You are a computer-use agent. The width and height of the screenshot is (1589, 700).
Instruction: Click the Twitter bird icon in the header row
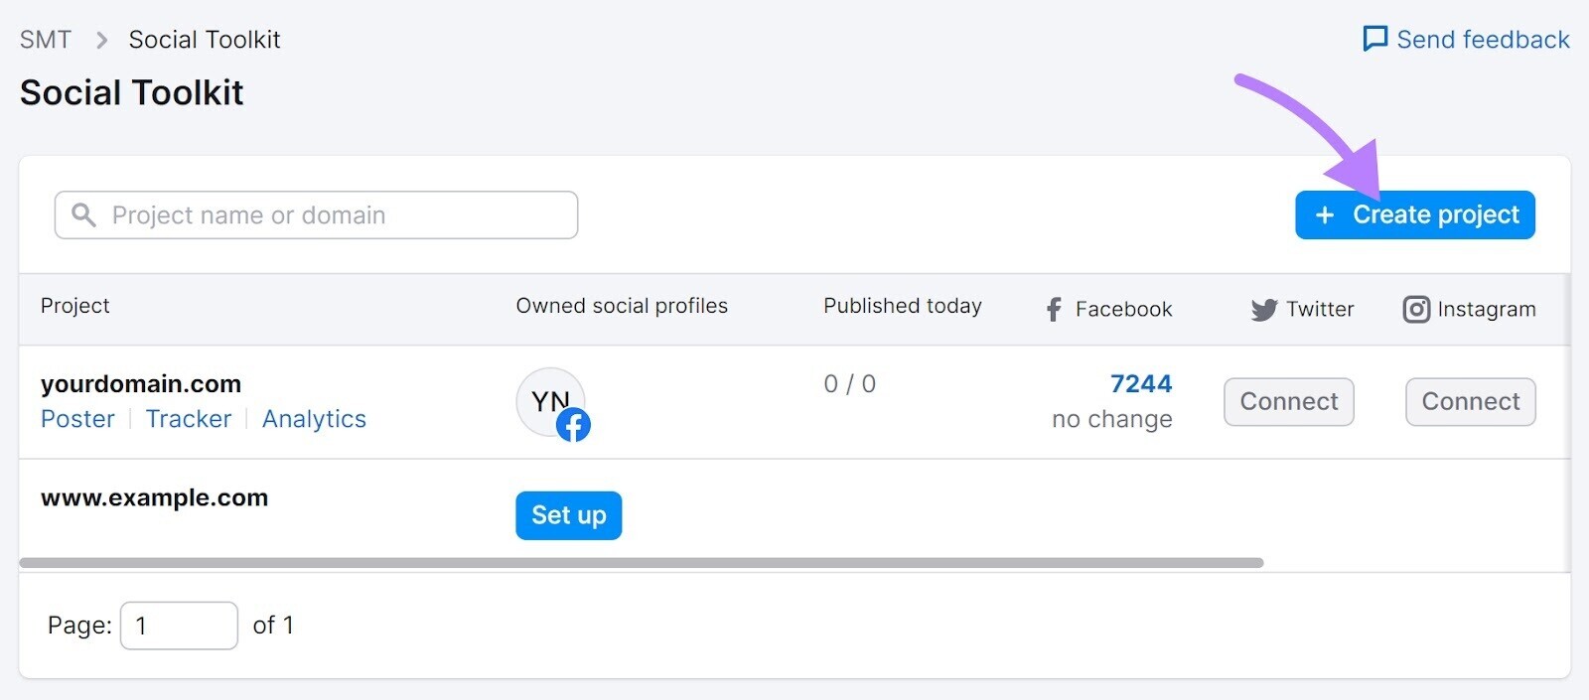[1263, 309]
